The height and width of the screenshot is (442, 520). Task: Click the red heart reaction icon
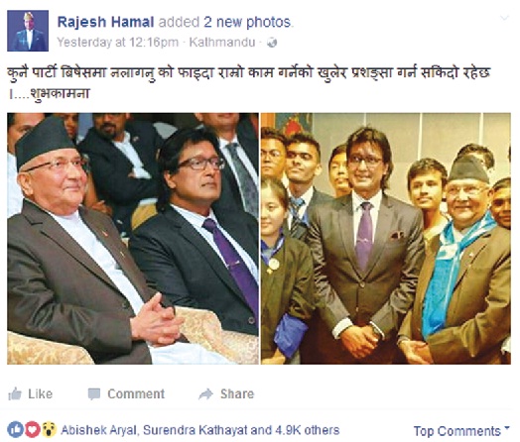coord(32,430)
